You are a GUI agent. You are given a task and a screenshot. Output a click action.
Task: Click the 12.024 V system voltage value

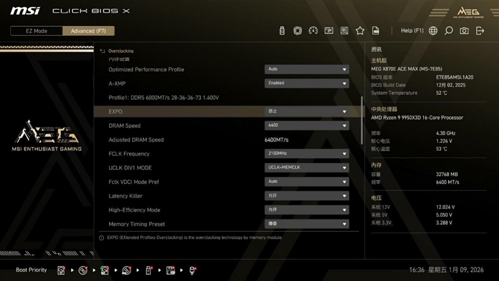(x=445, y=207)
